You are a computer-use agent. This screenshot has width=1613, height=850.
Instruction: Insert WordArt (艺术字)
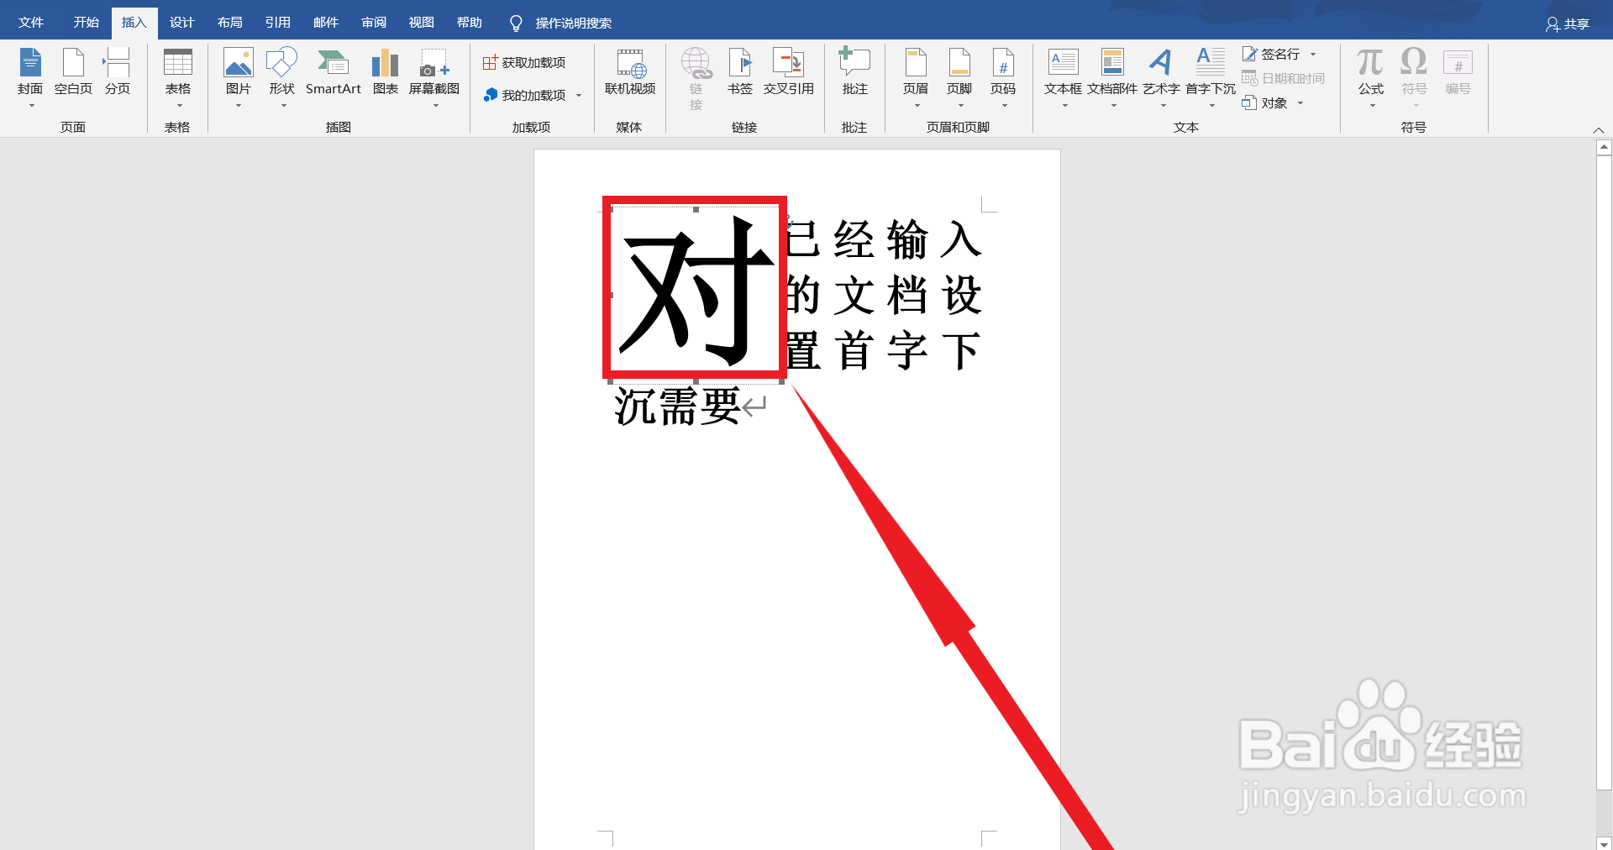[1161, 77]
